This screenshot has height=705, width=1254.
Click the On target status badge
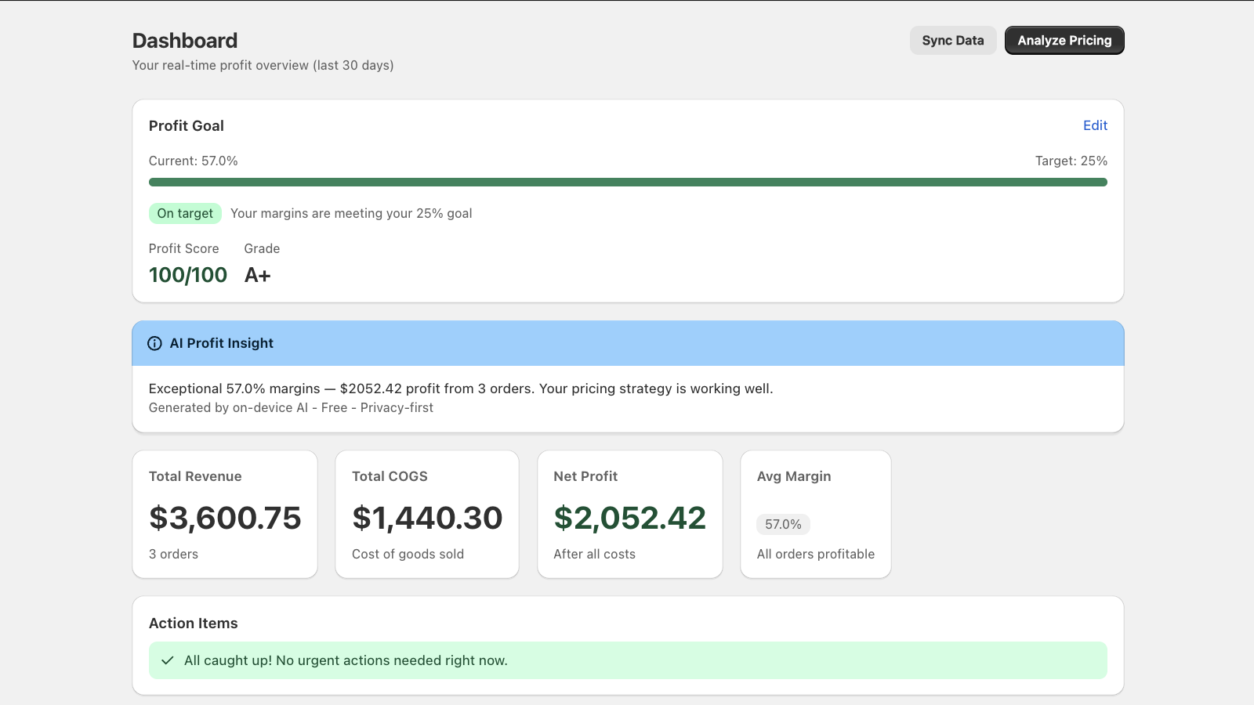[185, 213]
